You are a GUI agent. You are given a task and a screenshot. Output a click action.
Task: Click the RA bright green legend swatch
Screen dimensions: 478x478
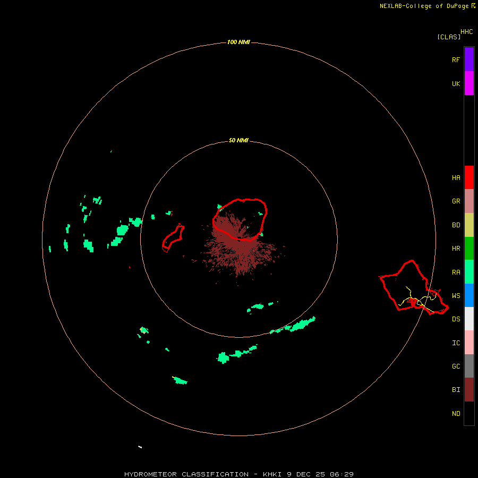click(469, 272)
